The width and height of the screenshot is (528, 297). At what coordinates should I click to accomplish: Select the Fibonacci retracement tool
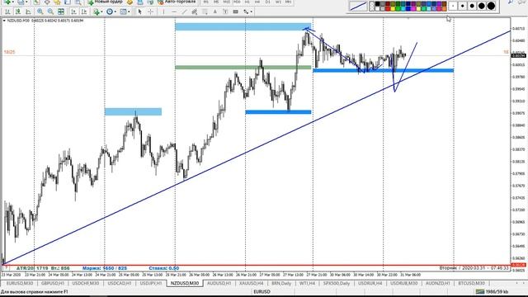coord(205,12)
